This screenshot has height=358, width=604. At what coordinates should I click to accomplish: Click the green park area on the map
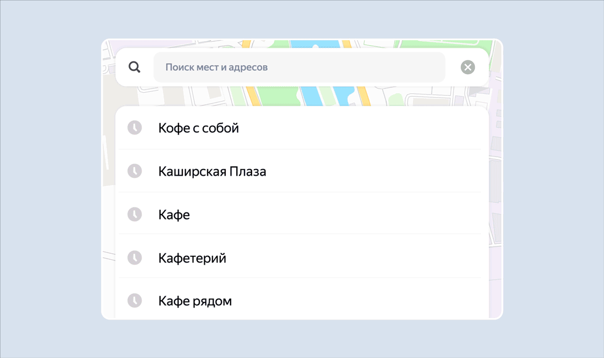pyautogui.click(x=275, y=93)
